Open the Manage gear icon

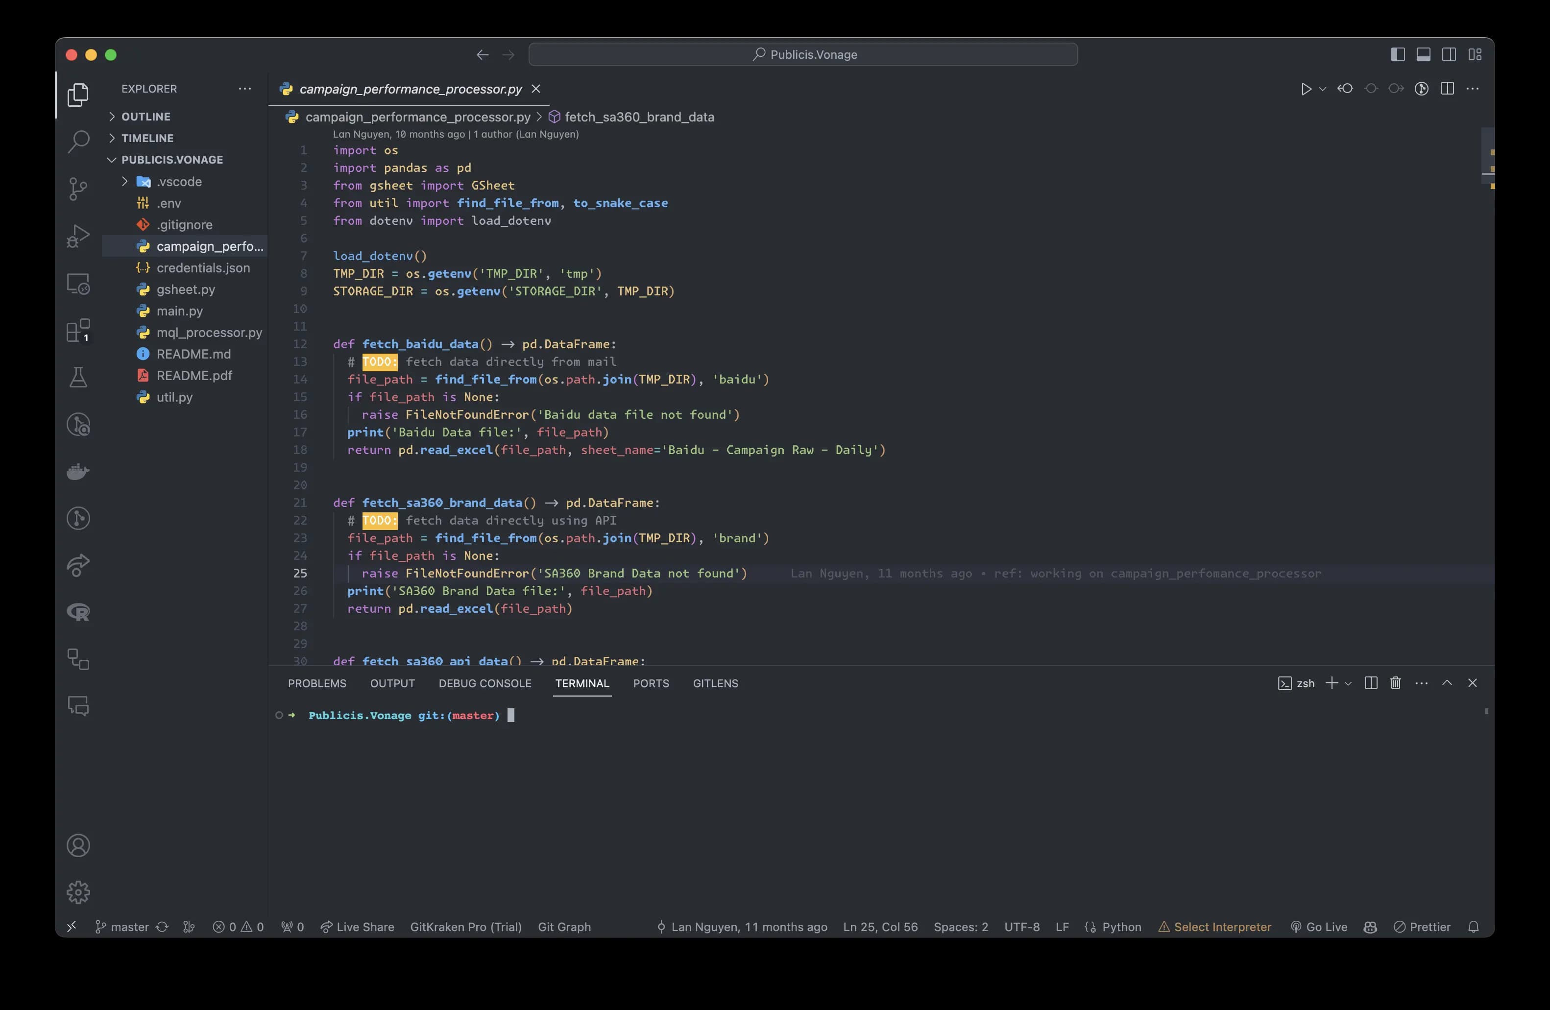(x=78, y=892)
